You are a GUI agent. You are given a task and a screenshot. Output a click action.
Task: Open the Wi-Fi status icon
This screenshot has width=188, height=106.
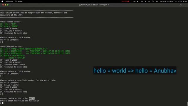tap(176, 1)
